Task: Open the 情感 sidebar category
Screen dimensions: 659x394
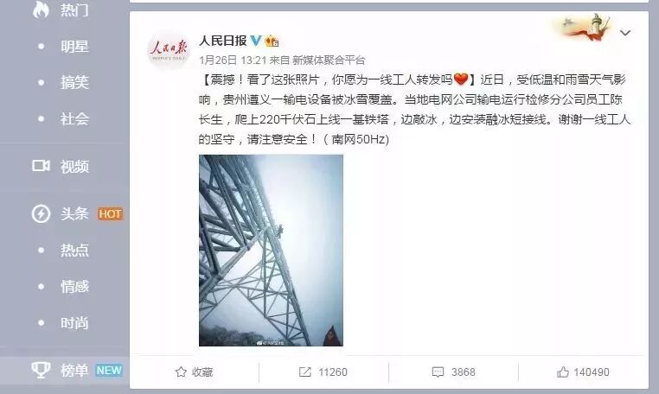Action: pos(74,287)
